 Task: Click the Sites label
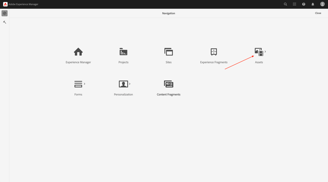[169, 62]
